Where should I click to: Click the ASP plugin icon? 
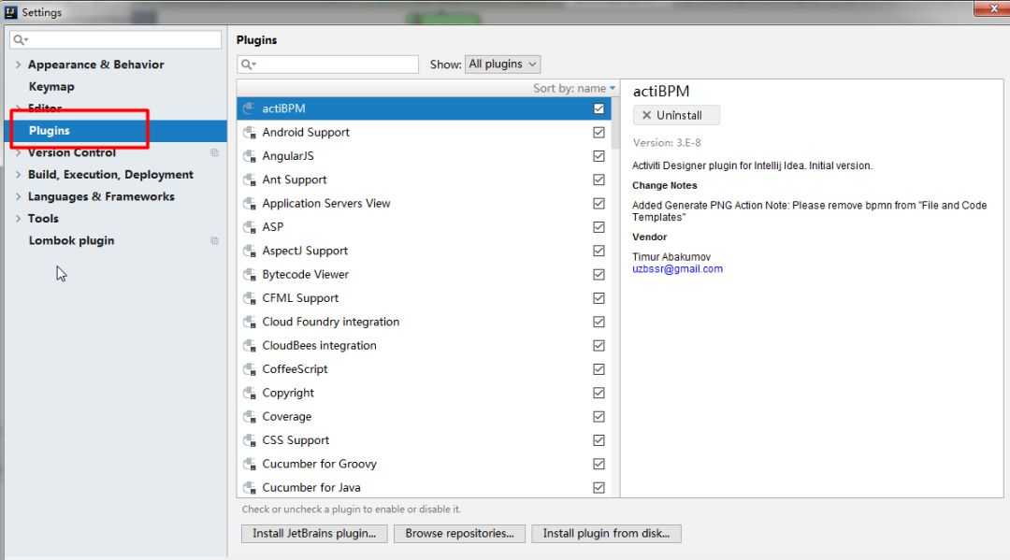[x=250, y=227]
